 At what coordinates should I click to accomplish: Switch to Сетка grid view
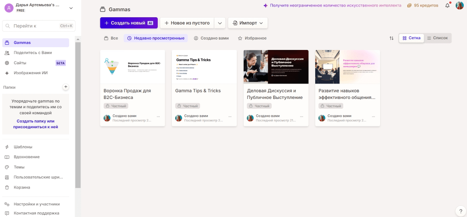point(411,38)
